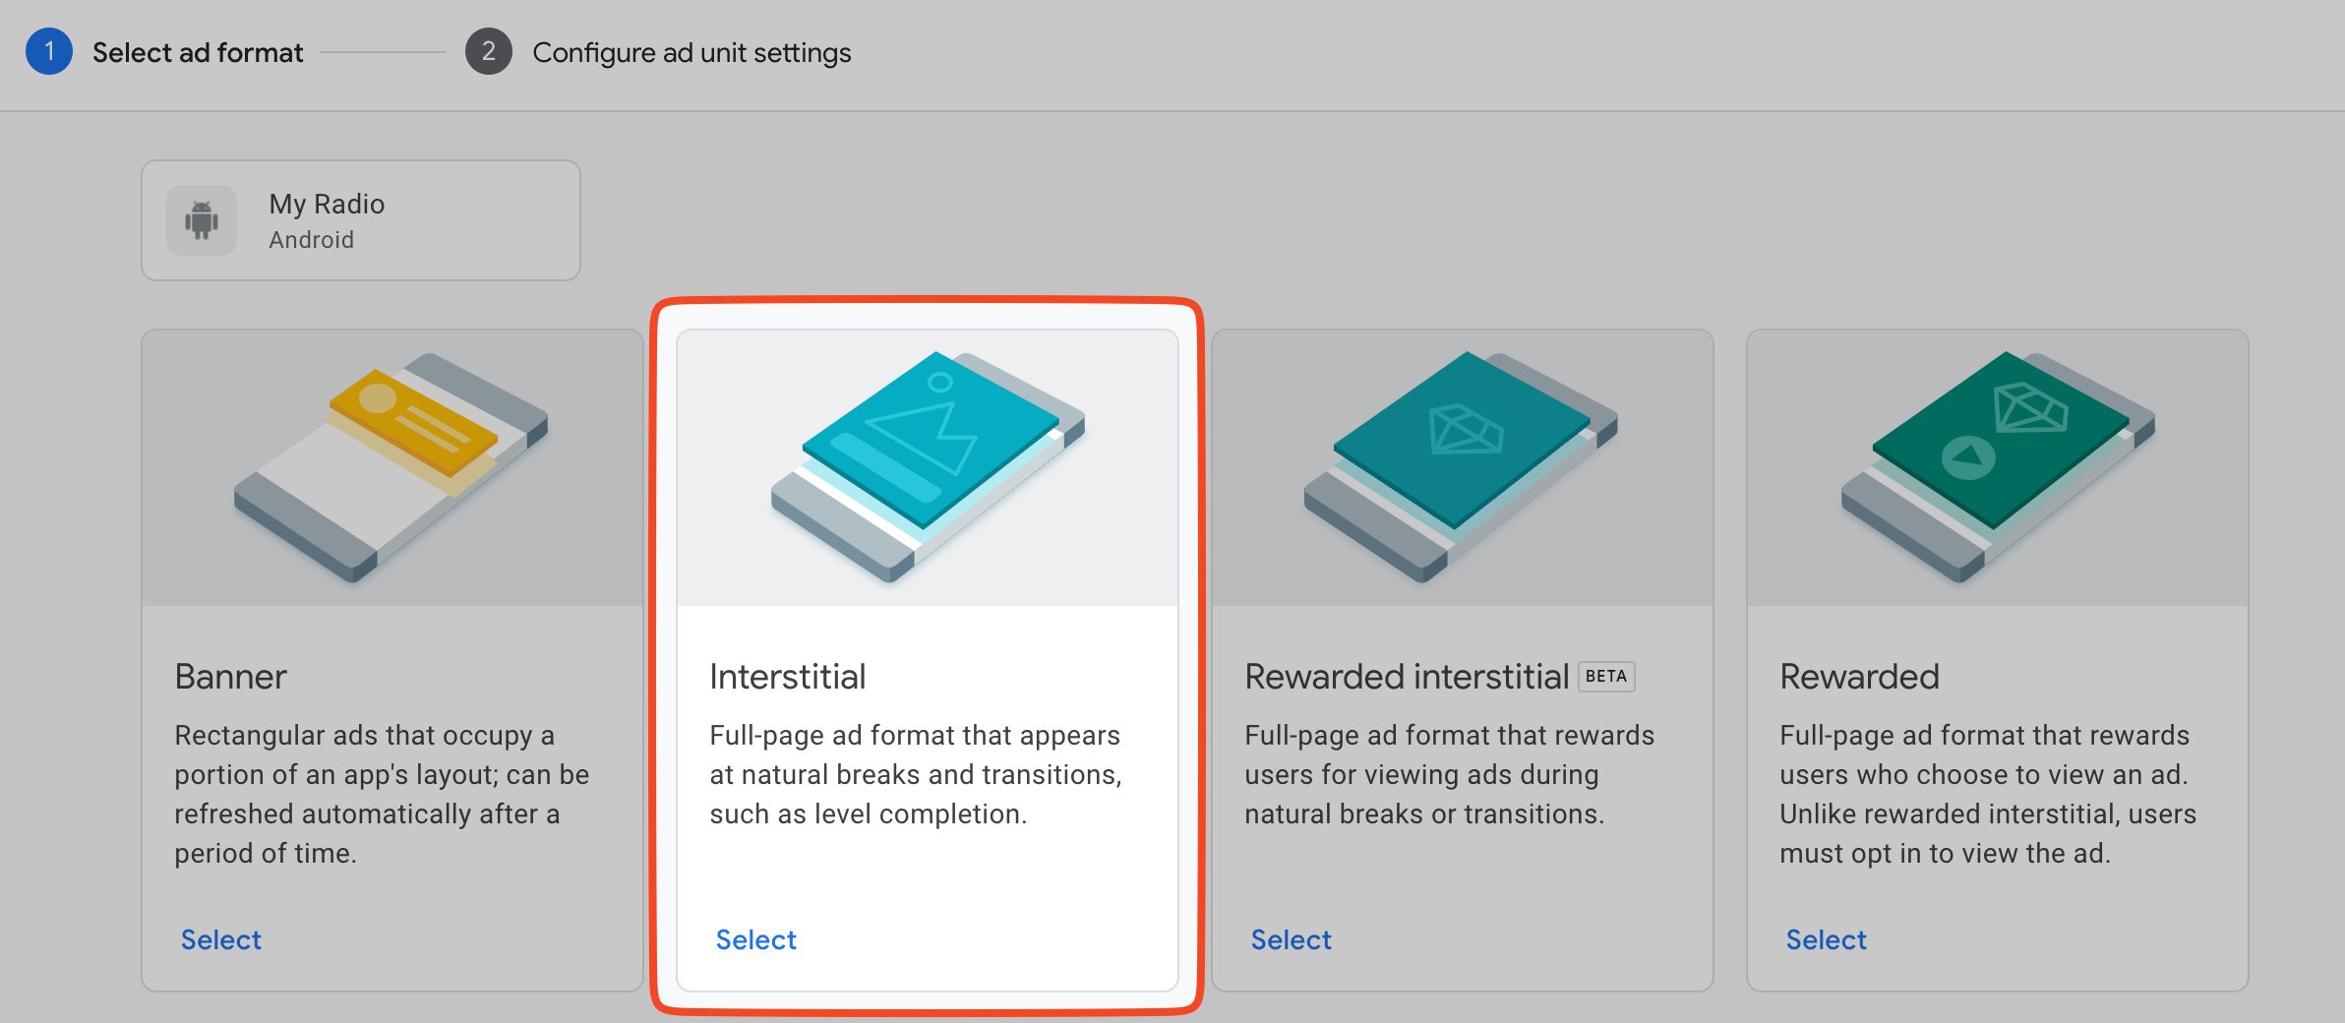Click the Rewarded interstitial gem illustration
This screenshot has height=1023, width=2345.
click(x=1462, y=467)
